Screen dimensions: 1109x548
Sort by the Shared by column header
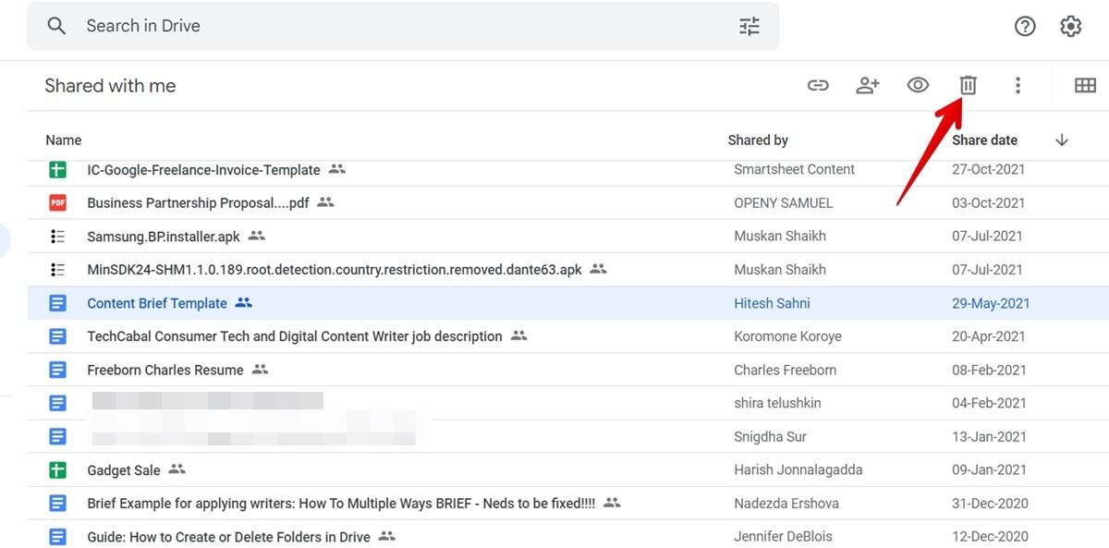pos(758,140)
